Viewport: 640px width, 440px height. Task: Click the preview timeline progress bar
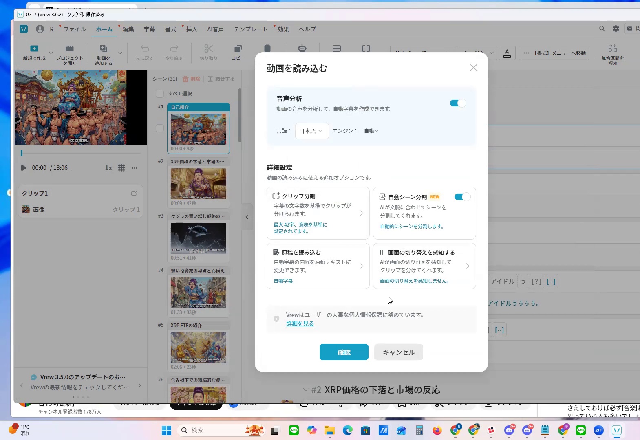point(81,153)
